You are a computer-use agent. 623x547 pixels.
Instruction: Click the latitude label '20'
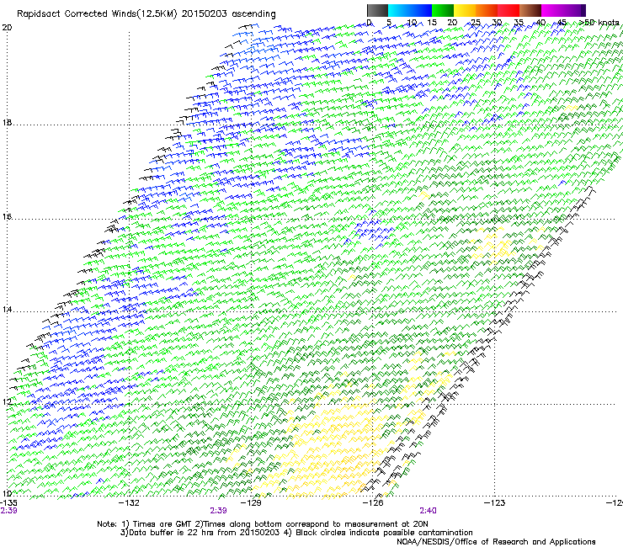coord(7,28)
